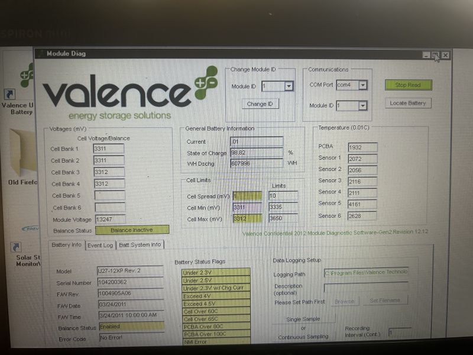Click the Set Filename button
The width and height of the screenshot is (473, 355).
[x=385, y=301]
